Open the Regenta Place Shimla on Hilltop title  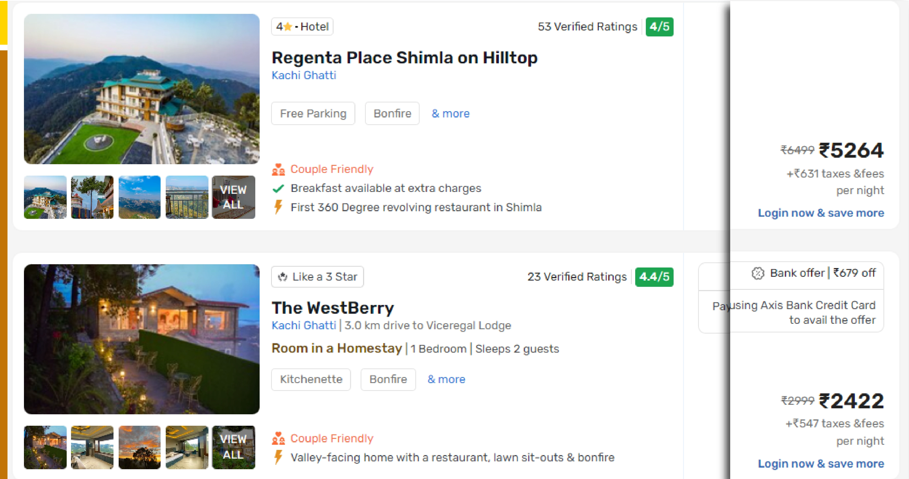tap(404, 57)
